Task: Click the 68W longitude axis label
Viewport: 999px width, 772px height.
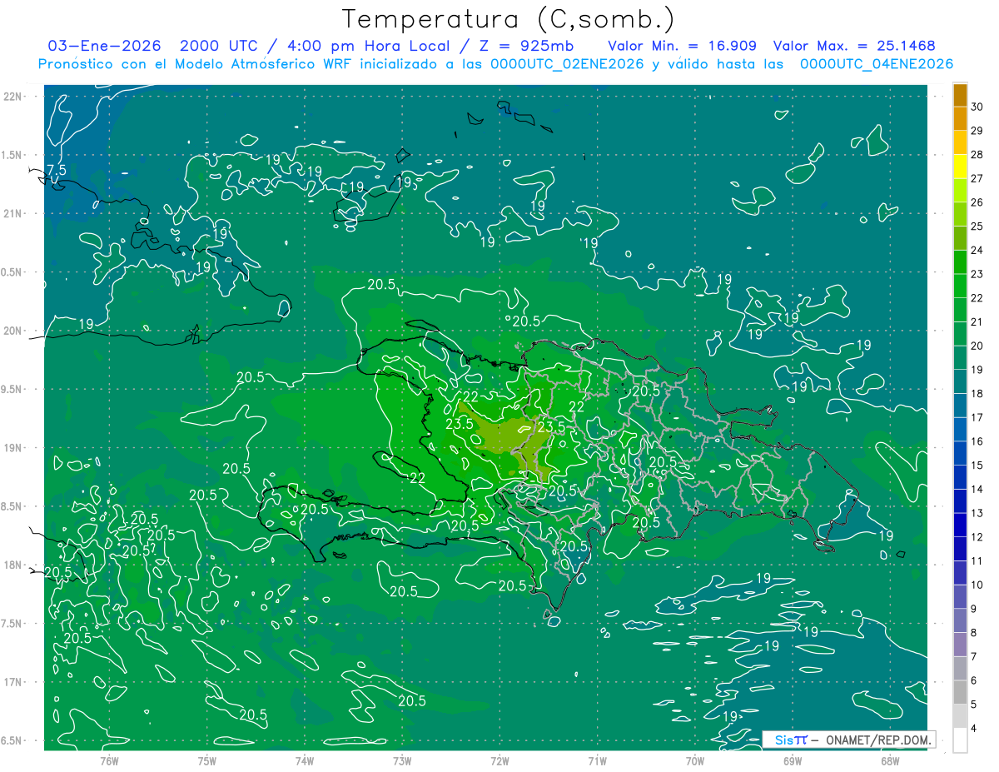Action: pyautogui.click(x=889, y=761)
